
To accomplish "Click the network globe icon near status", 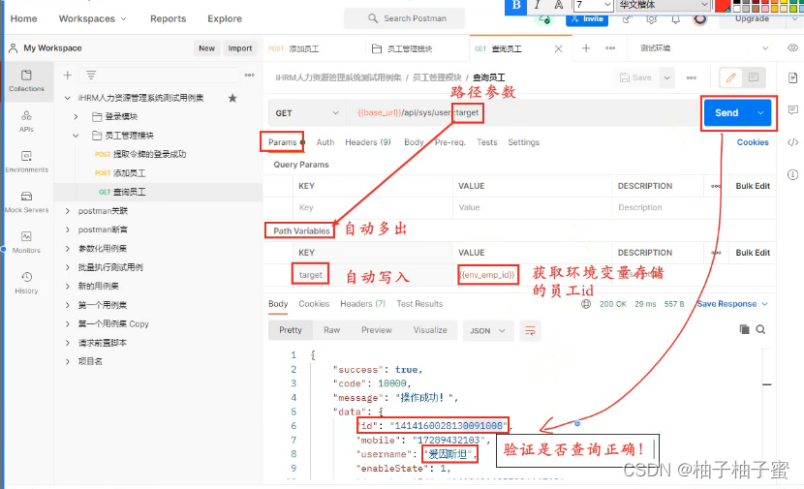I will pyautogui.click(x=586, y=304).
